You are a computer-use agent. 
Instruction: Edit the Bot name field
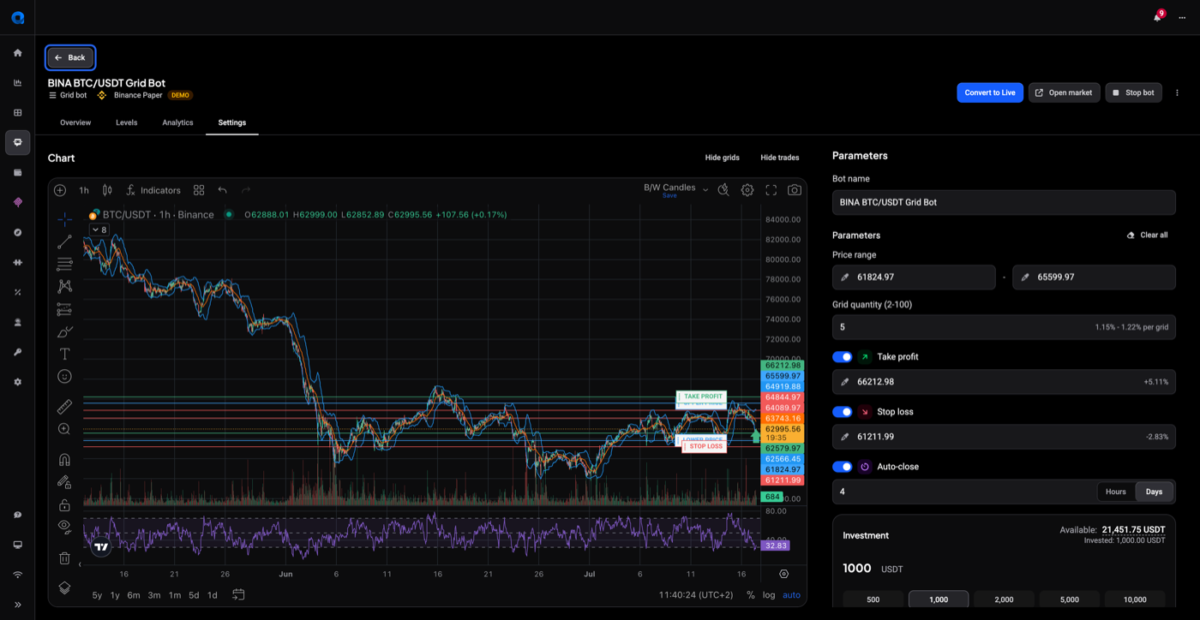(x=1004, y=202)
